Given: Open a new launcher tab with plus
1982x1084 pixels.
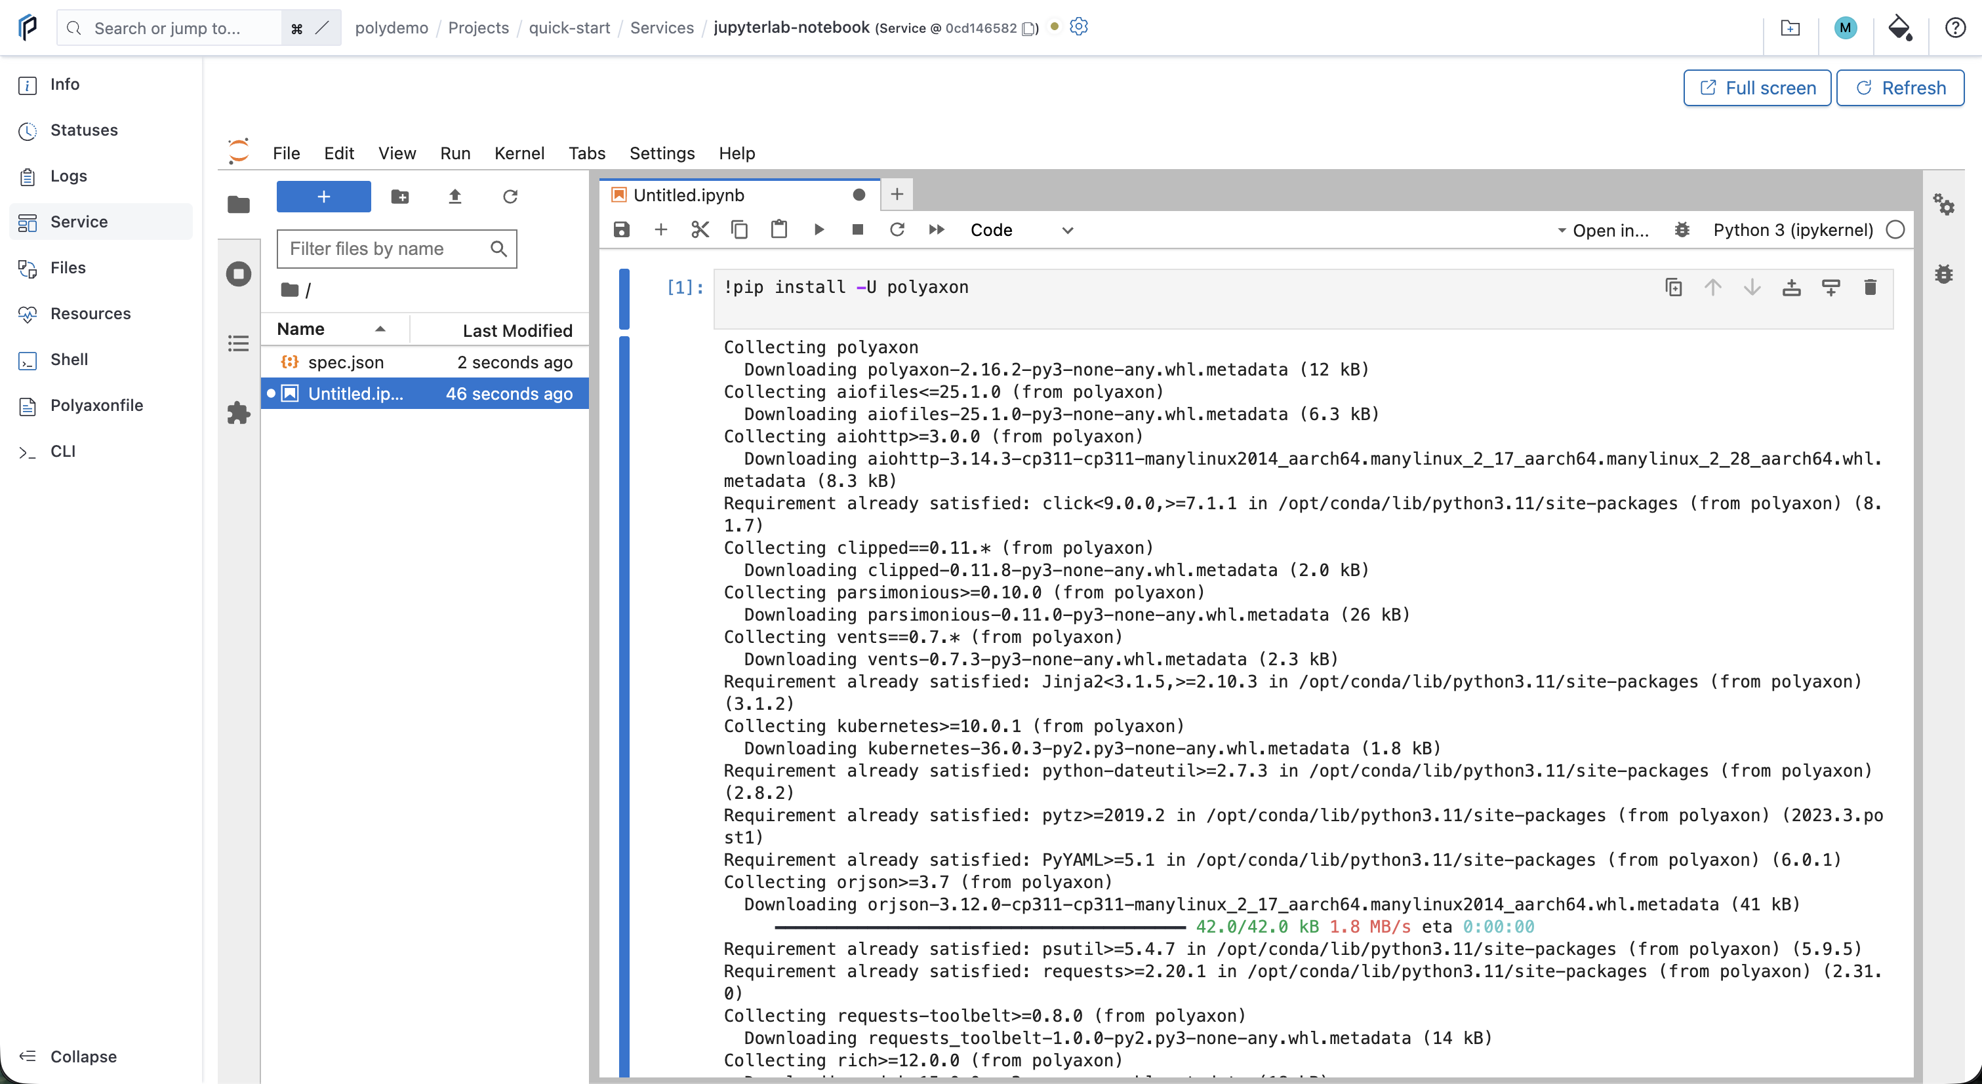Looking at the screenshot, I should tap(897, 195).
